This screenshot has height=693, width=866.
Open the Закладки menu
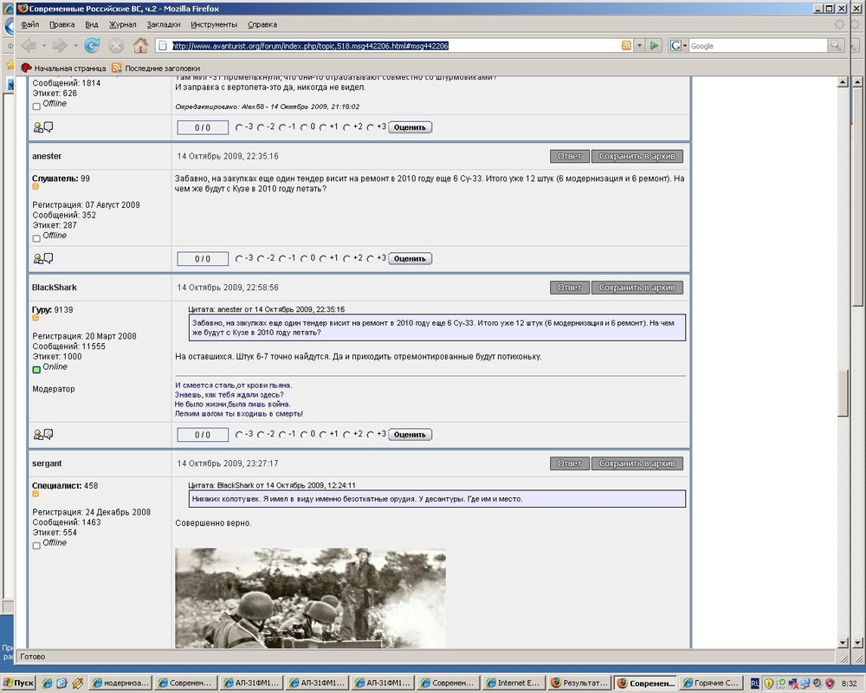164,25
